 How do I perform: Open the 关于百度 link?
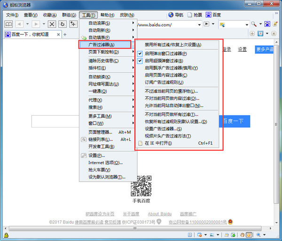[131, 214]
